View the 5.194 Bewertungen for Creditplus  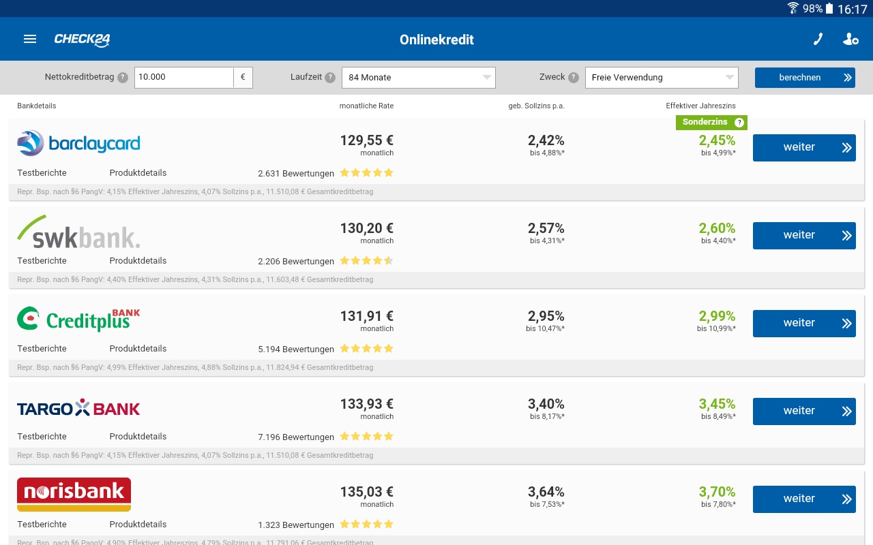click(x=296, y=349)
